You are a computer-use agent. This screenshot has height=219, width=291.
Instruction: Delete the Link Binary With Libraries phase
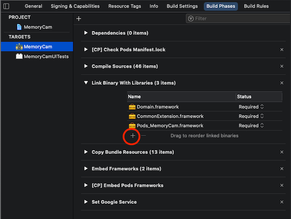pyautogui.click(x=282, y=83)
